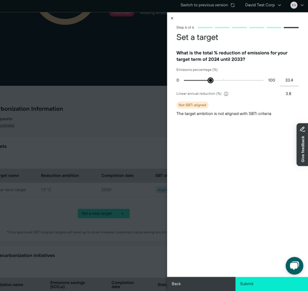This screenshot has height=291, width=308.
Task: Close the Set a target panel
Action: pyautogui.click(x=172, y=18)
